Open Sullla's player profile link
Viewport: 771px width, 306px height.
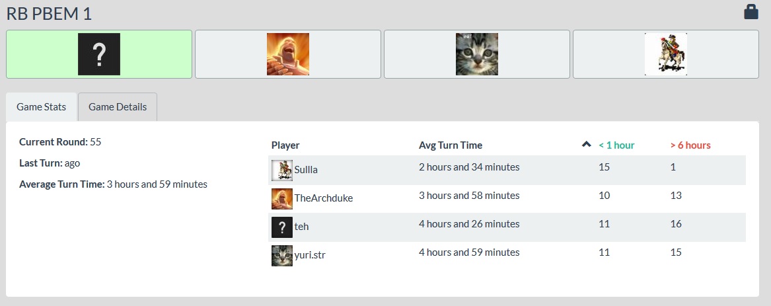(x=306, y=170)
